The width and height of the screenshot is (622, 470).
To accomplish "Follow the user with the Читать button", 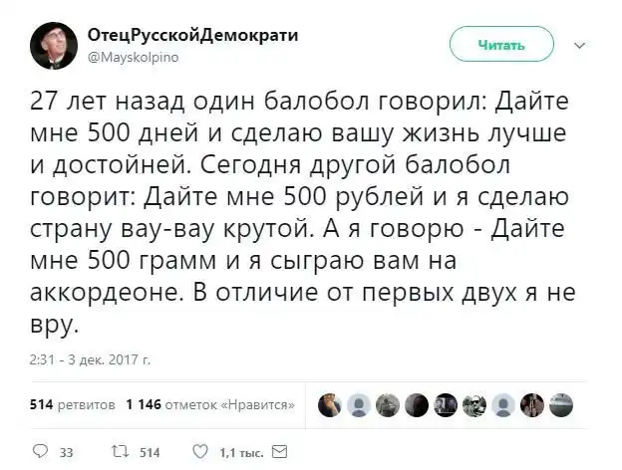I will click(501, 44).
